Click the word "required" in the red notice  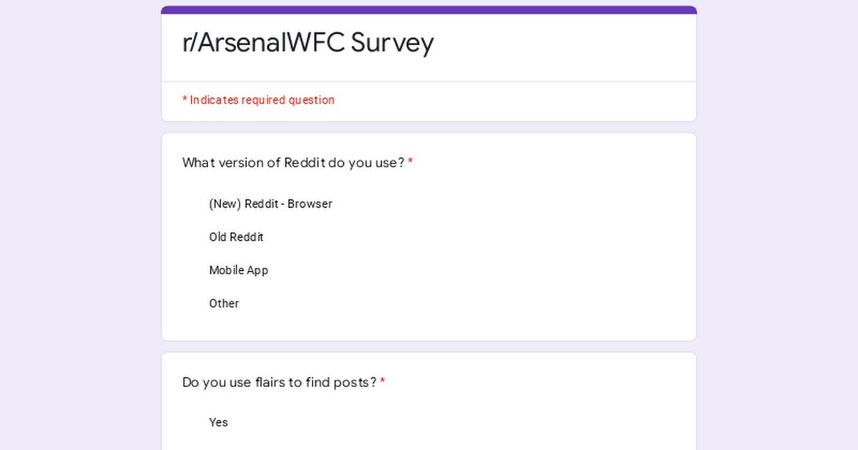click(263, 100)
